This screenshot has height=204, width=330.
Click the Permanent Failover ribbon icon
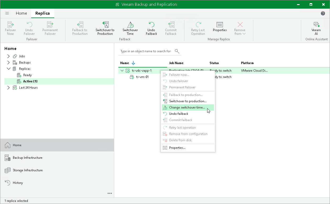(x=50, y=25)
